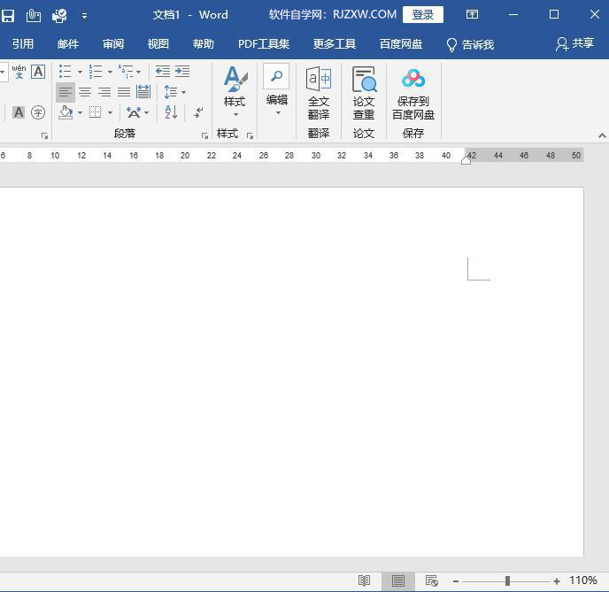Click the distributed alignment icon
This screenshot has height=592, width=609.
(x=143, y=92)
